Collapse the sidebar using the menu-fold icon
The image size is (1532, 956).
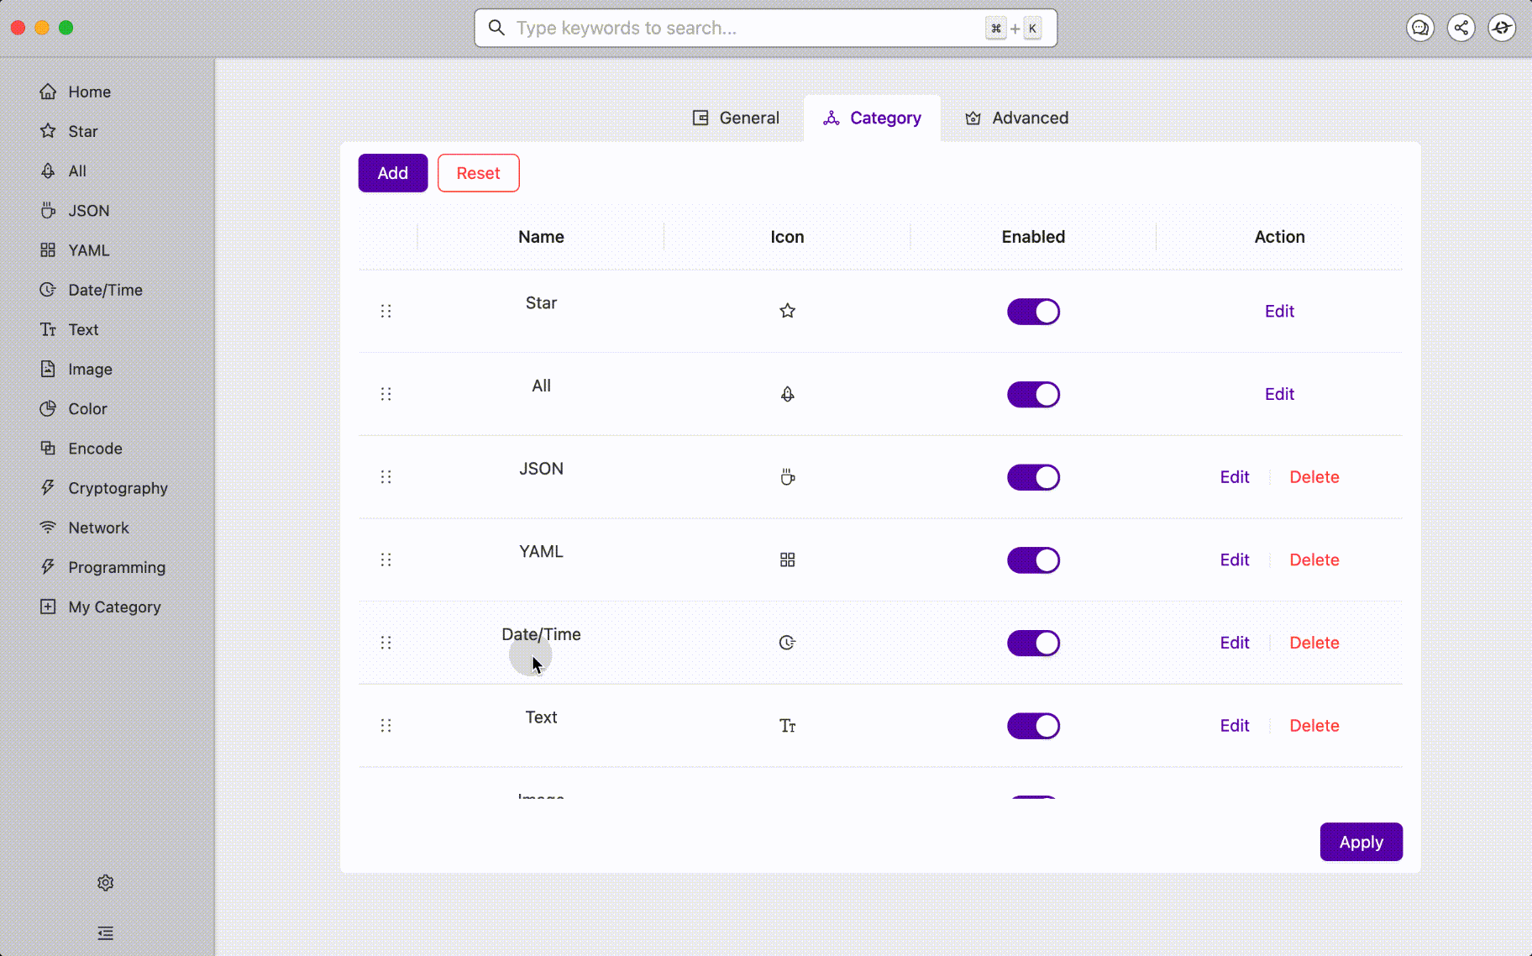(105, 933)
